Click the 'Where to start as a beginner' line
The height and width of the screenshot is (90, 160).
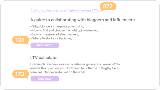[51, 38]
